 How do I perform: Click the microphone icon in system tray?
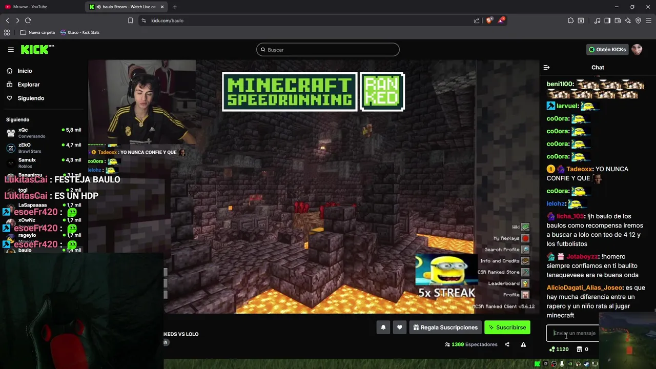562,364
